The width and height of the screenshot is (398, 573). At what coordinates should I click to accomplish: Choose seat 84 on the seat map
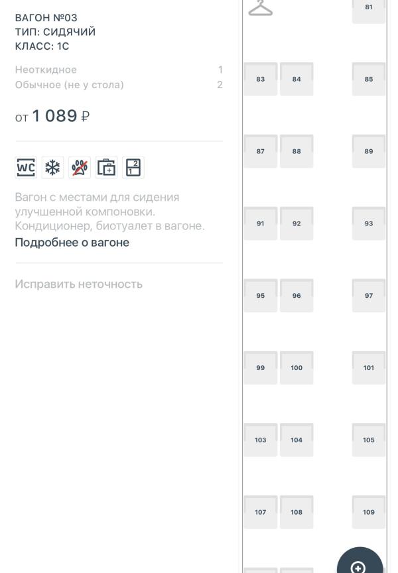pyautogui.click(x=297, y=80)
